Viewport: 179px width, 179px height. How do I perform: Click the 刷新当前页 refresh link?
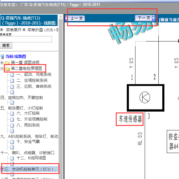[169, 20]
